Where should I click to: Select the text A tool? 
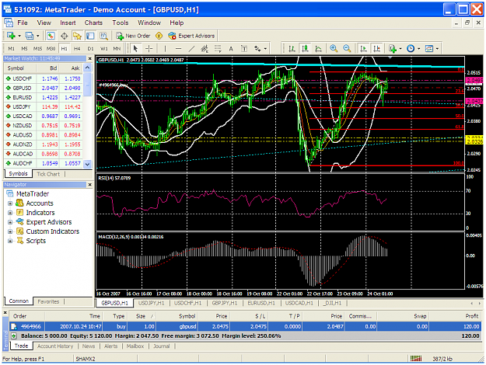(231, 49)
